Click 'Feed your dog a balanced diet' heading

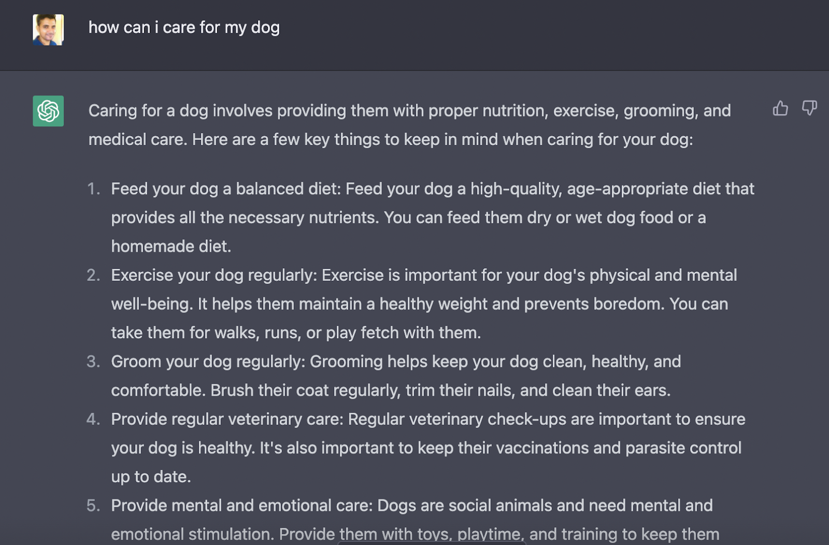click(225, 189)
